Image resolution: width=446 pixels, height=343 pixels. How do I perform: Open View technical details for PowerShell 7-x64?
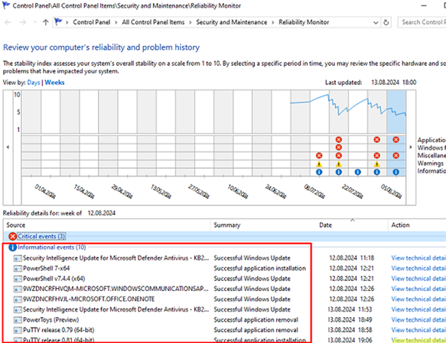click(418, 268)
